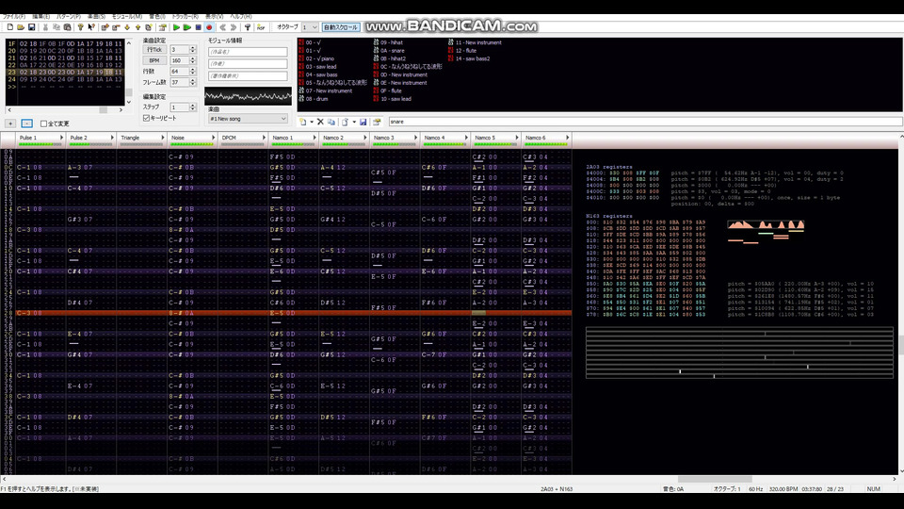The width and height of the screenshot is (904, 509).
Task: Click the context help arrow icon
Action: [91, 27]
